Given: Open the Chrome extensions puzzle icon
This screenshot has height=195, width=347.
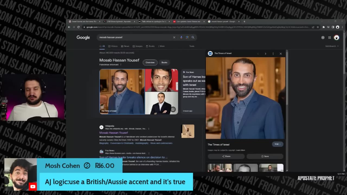Looking at the screenshot, I should coord(323,27).
